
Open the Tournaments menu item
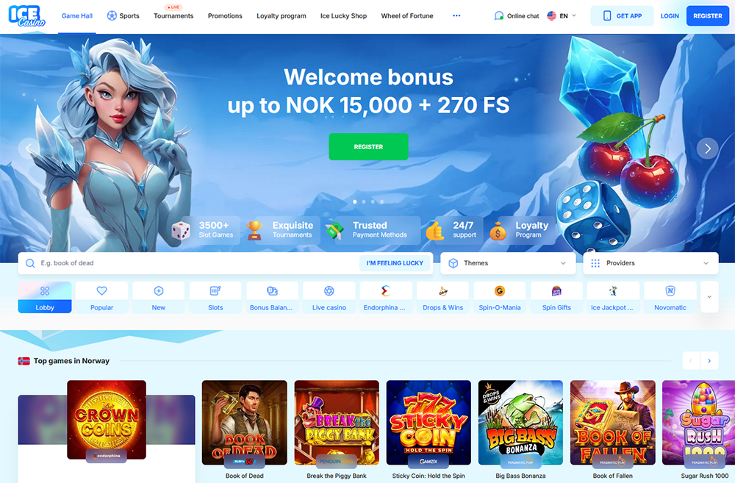[173, 15]
